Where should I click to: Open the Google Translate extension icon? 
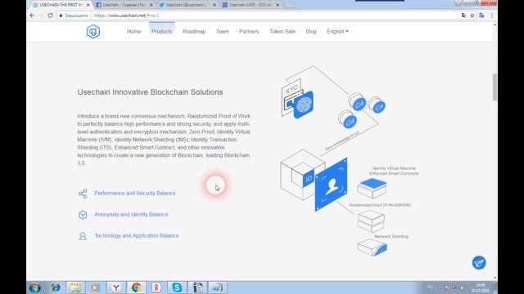pos(481,16)
